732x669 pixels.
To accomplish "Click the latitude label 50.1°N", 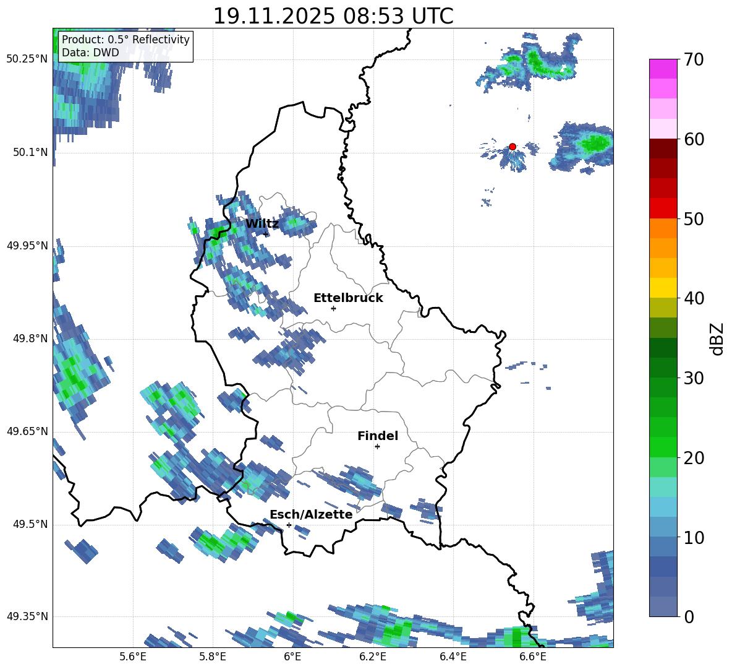I will coord(30,152).
